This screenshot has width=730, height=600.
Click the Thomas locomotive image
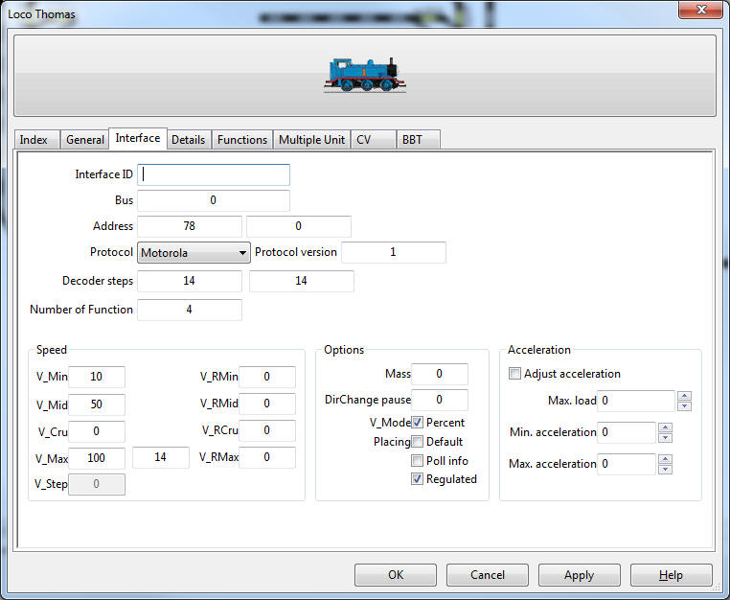click(x=365, y=75)
